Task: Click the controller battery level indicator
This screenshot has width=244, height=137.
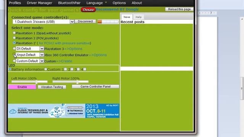Action: (108, 22)
